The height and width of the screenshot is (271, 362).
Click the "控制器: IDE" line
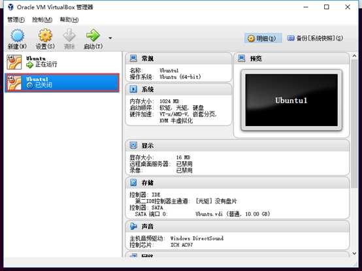pos(145,195)
